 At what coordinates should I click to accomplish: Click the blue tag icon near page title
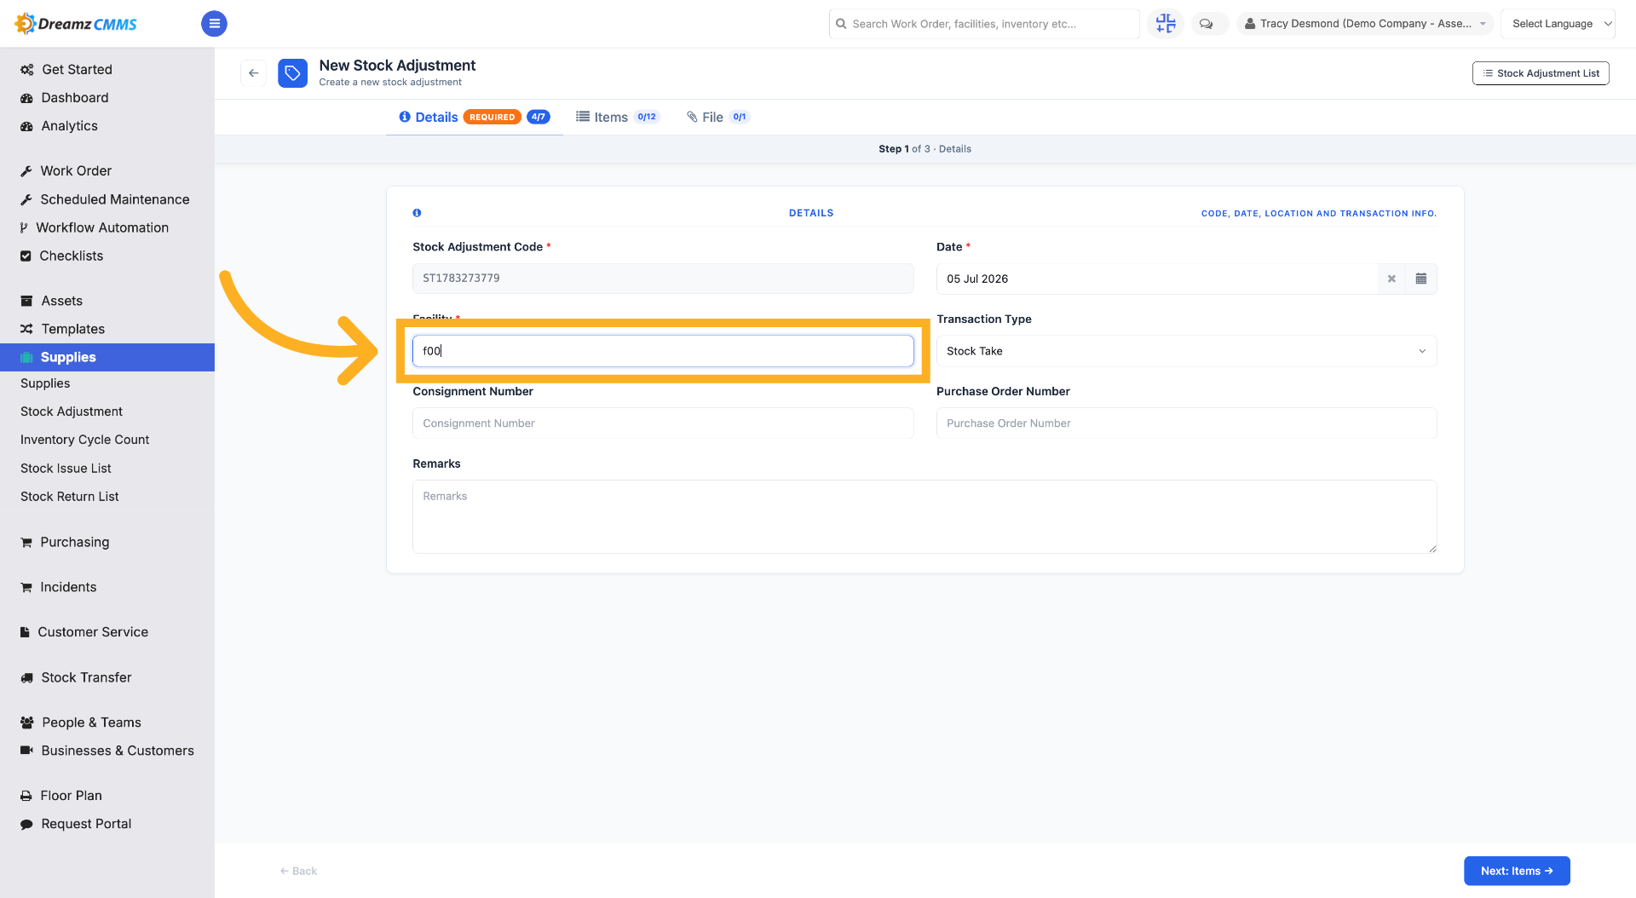click(x=292, y=73)
